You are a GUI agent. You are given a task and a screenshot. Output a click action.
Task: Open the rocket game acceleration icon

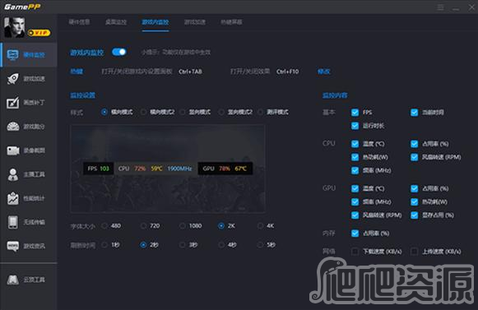tap(13, 79)
